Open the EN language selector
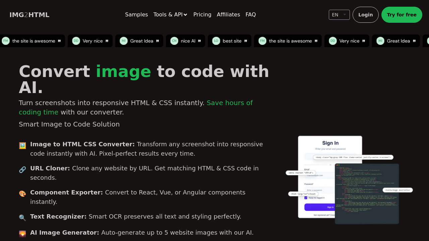Screen dimensions: 429x241 (x=339, y=14)
